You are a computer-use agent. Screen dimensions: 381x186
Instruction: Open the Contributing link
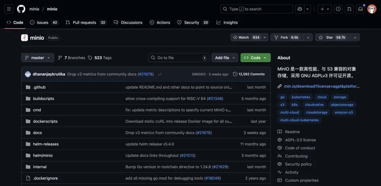pyautogui.click(x=296, y=156)
